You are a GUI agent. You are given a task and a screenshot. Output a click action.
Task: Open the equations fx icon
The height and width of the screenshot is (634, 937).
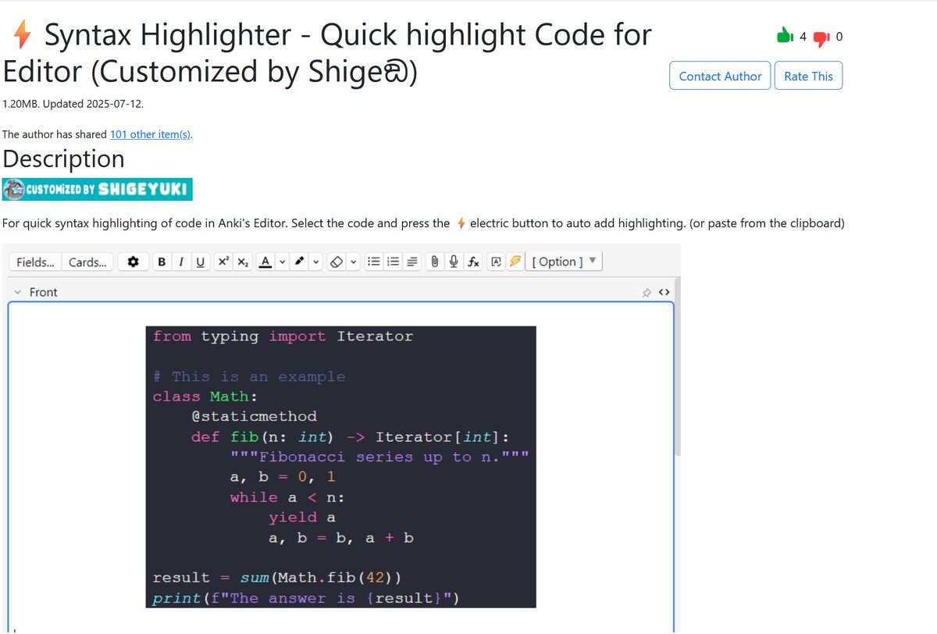pyautogui.click(x=473, y=262)
